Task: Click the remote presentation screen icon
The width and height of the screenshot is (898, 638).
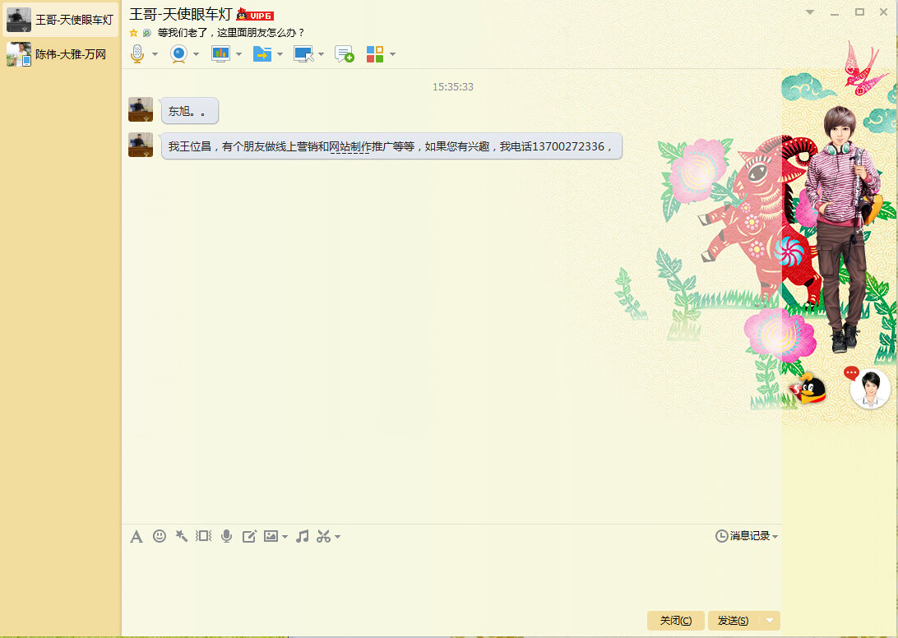Action: tap(220, 53)
